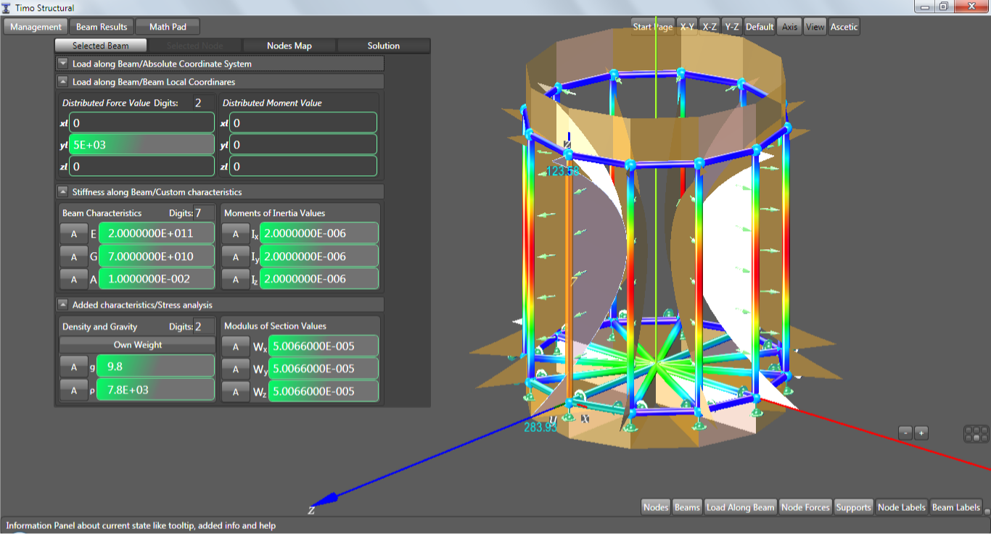Click the green gradient yl force value bar
The image size is (991, 534).
(141, 144)
